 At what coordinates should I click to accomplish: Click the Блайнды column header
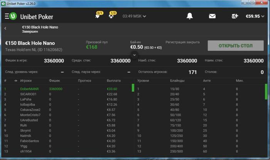tap(177, 81)
